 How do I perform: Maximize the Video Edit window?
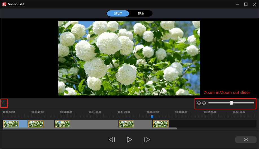coord(246,4)
